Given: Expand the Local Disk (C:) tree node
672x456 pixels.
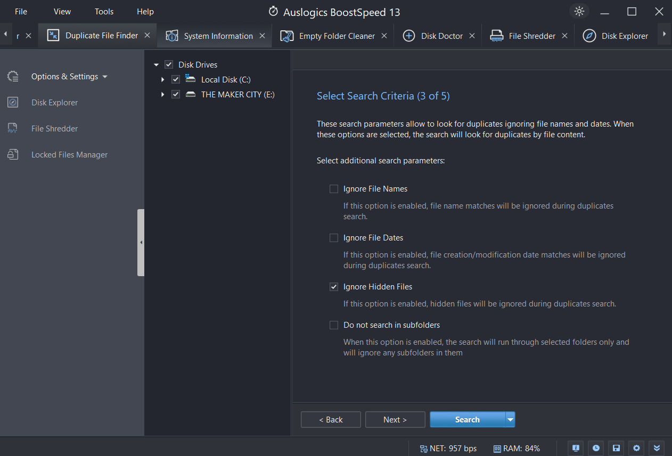Looking at the screenshot, I should (x=163, y=80).
